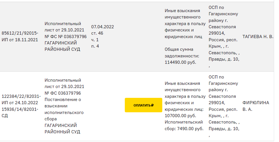Click consolidated case number 15936/14/82031-СД
The image size is (279, 142).
(x=20, y=113)
